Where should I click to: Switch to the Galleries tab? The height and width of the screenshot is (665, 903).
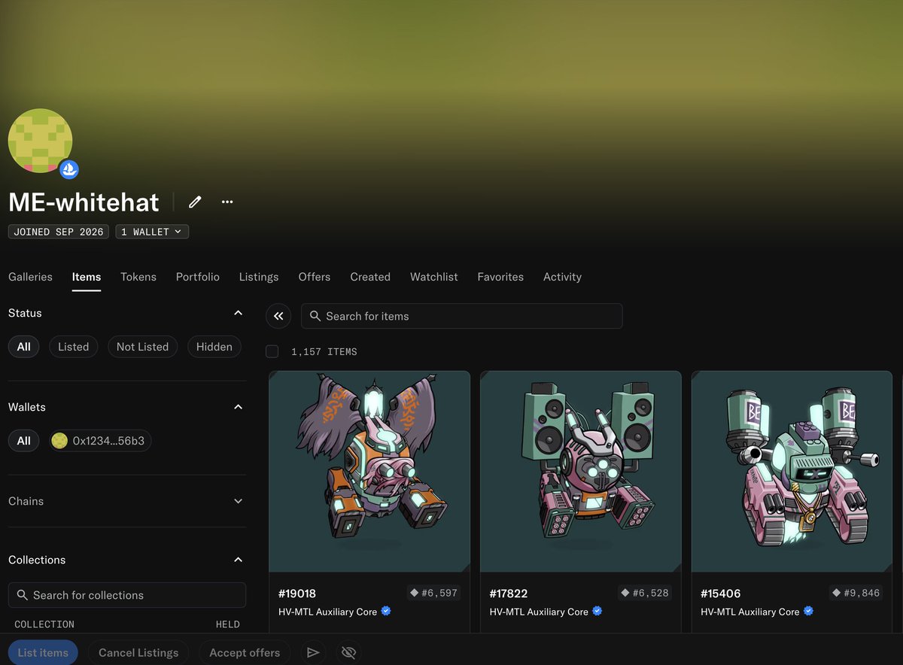tap(31, 277)
